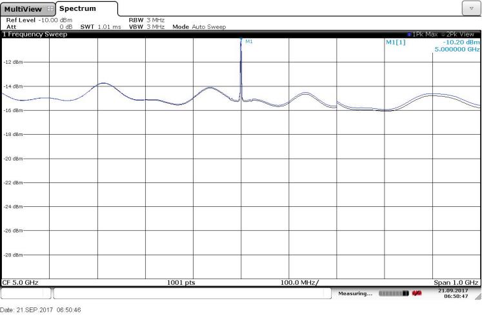Click the RBW 3 MHz setting
This screenshot has width=482, height=321.
click(146, 20)
